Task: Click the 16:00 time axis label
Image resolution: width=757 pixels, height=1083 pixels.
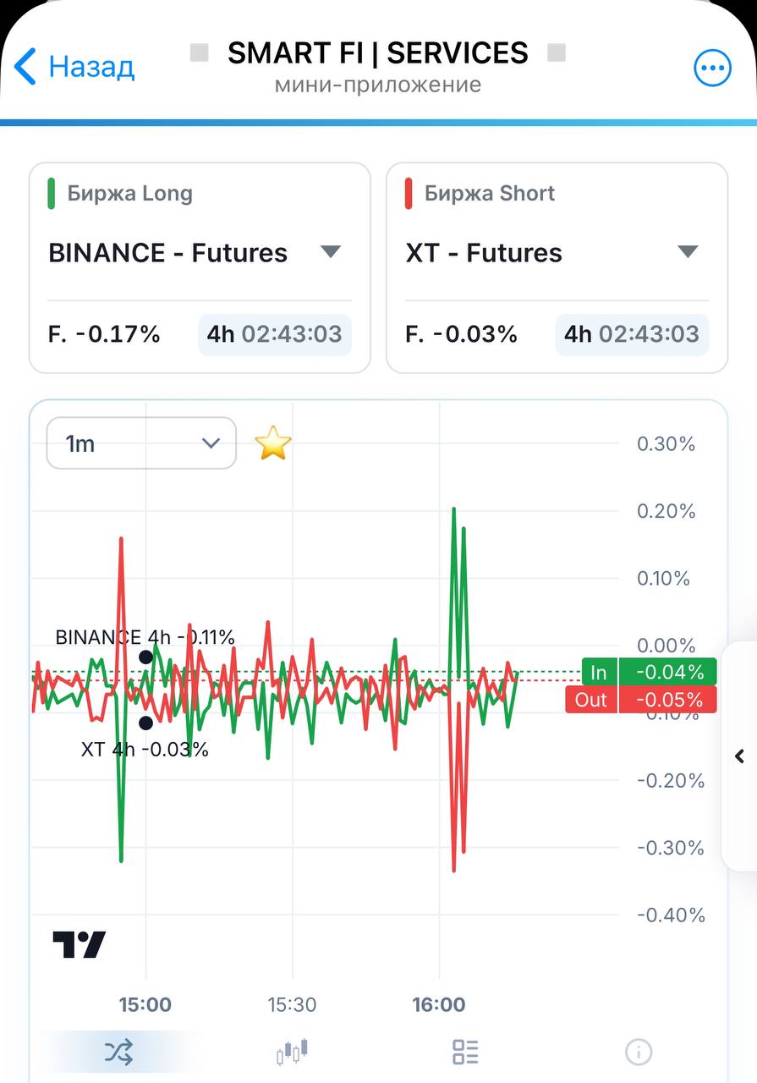Action: tap(439, 1005)
